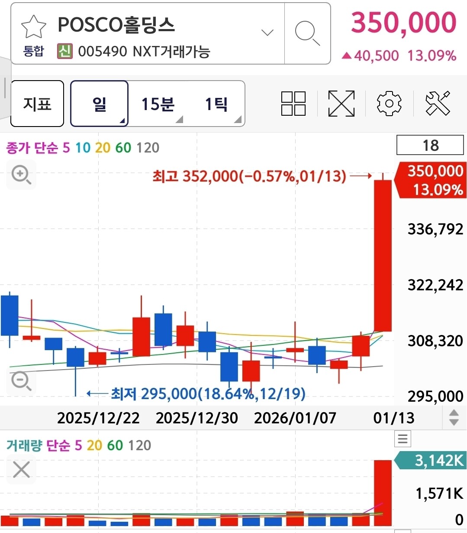Select the 일 daily chart tab
Screen dimensions: 467x533
[x=99, y=104]
